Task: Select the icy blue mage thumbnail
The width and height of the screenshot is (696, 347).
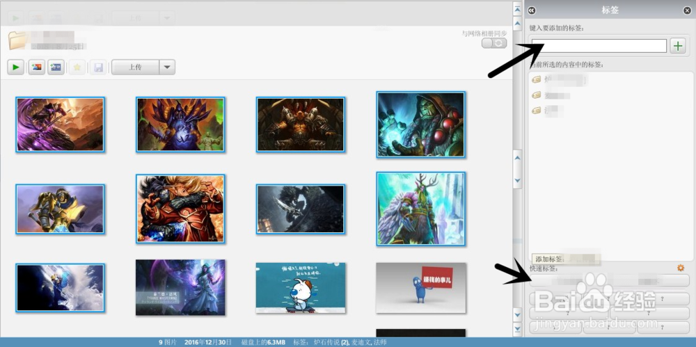Action: [x=60, y=287]
